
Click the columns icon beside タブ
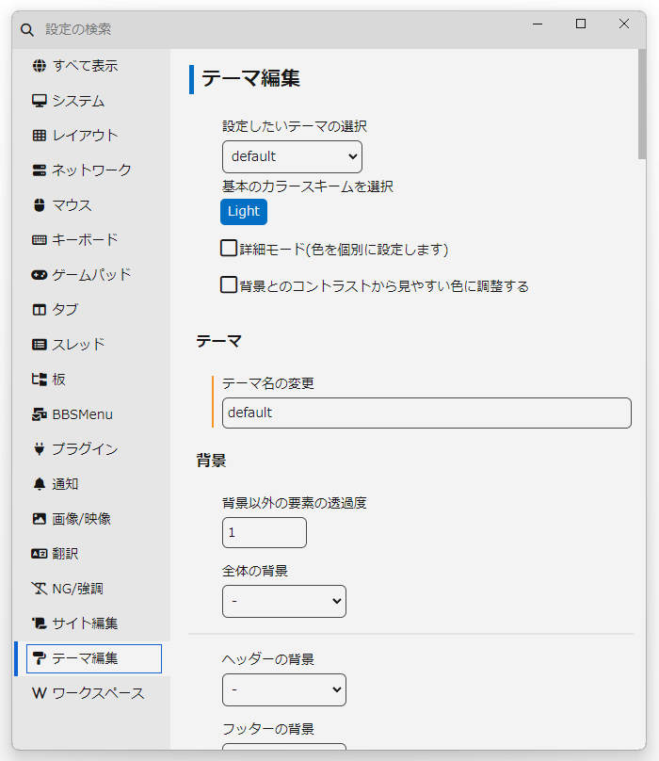coord(40,310)
